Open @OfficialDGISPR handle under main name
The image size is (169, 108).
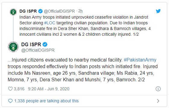[x=38, y=50]
